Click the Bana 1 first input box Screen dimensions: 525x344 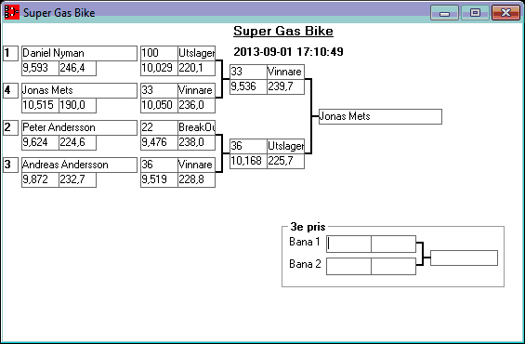point(348,244)
